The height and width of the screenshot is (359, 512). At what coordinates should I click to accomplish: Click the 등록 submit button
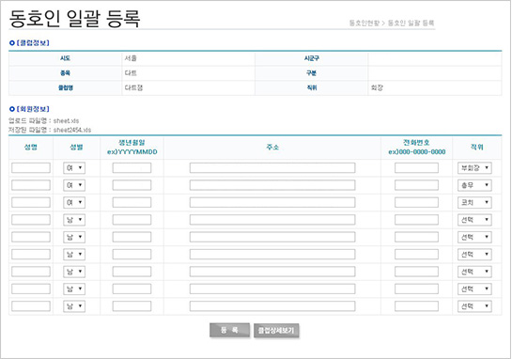229,330
